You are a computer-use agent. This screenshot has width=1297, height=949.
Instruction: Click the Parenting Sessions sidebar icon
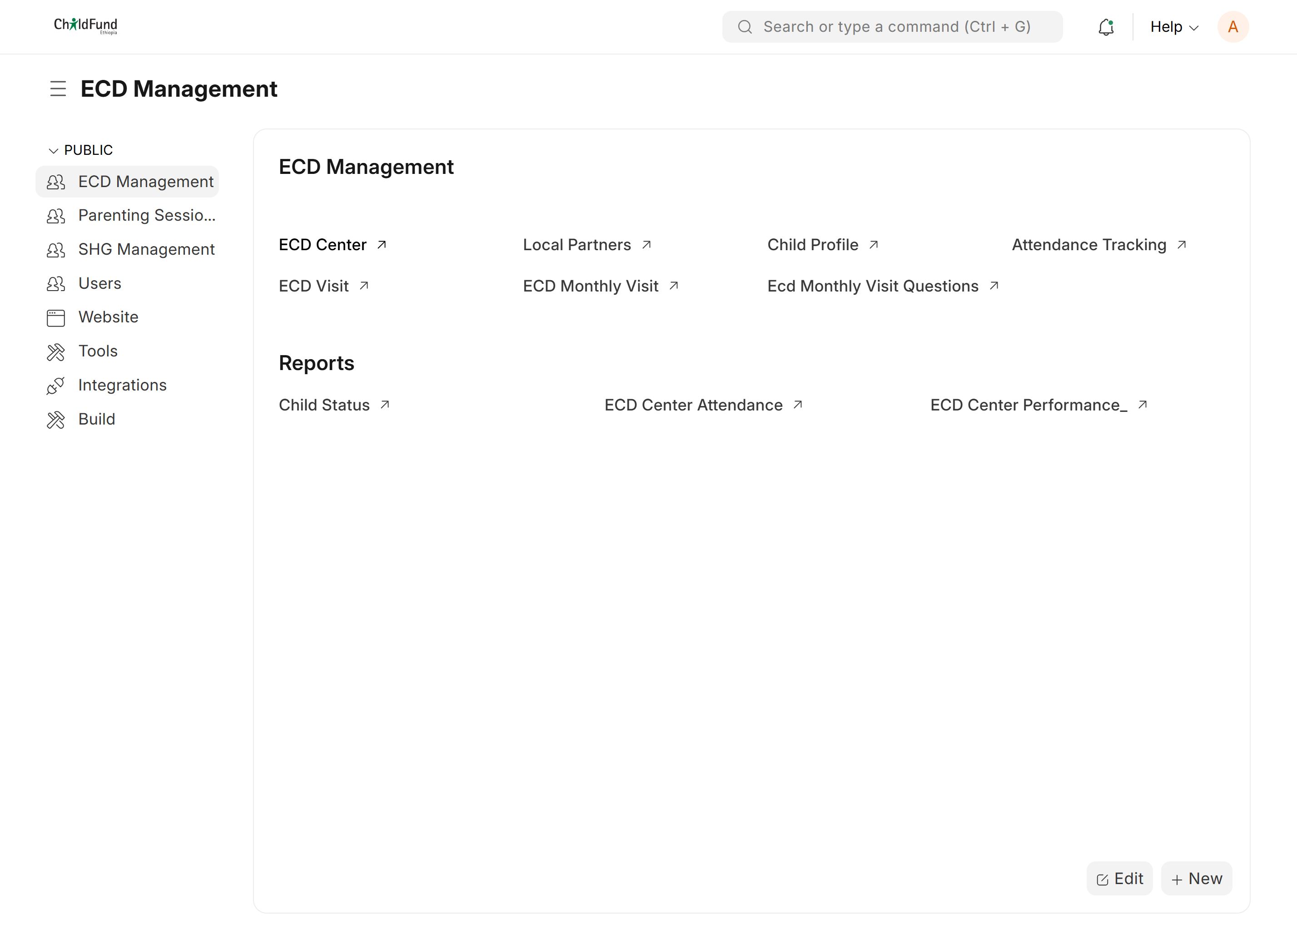coord(56,216)
